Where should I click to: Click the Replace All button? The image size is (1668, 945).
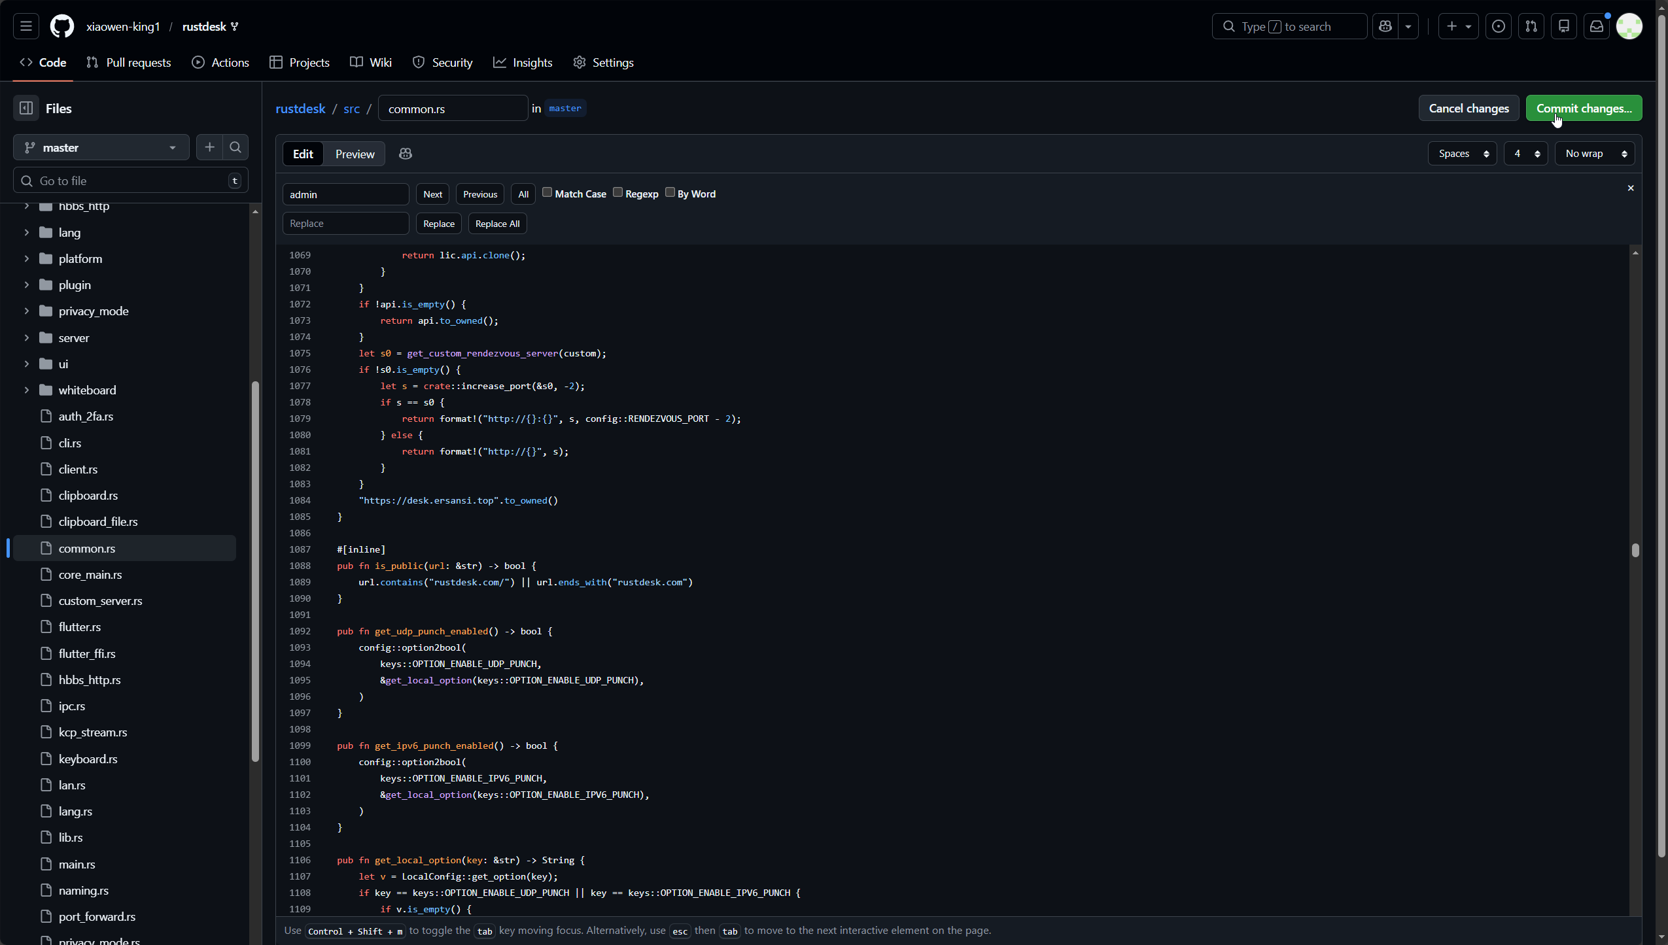pyautogui.click(x=497, y=224)
